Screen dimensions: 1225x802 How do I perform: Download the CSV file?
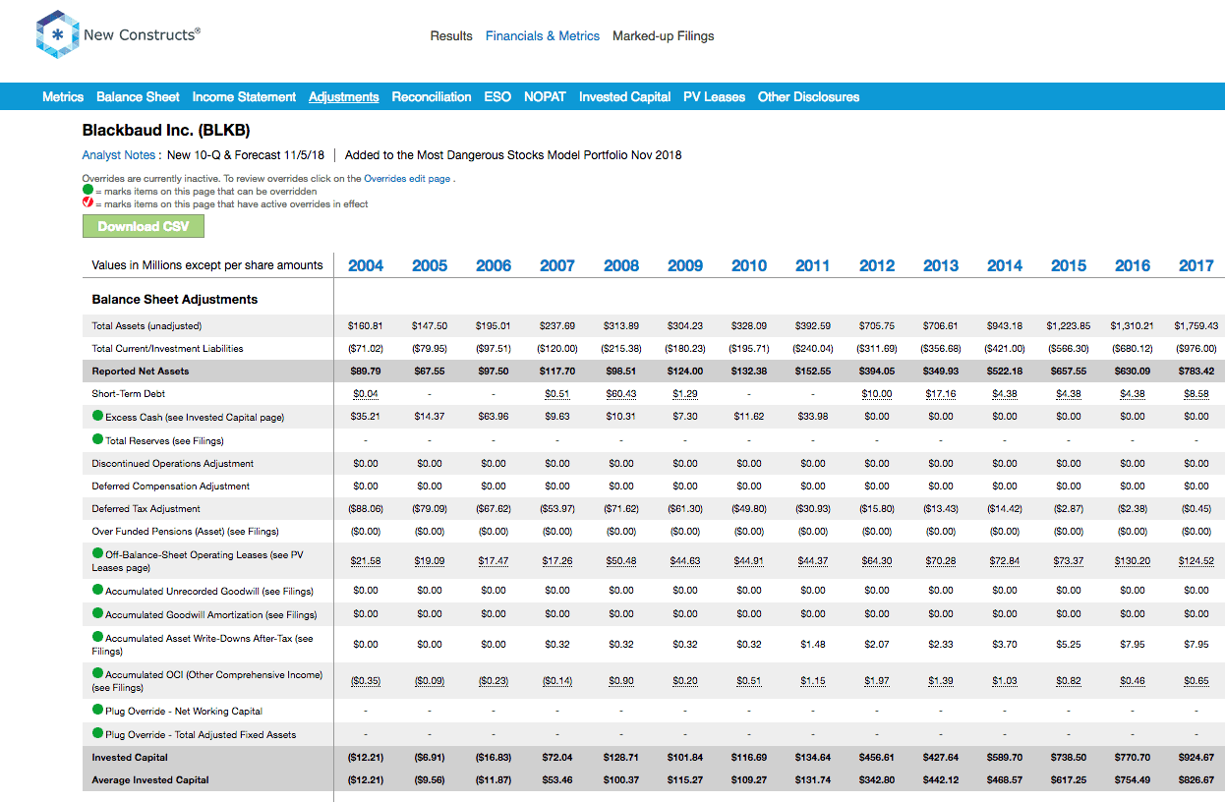pyautogui.click(x=143, y=226)
